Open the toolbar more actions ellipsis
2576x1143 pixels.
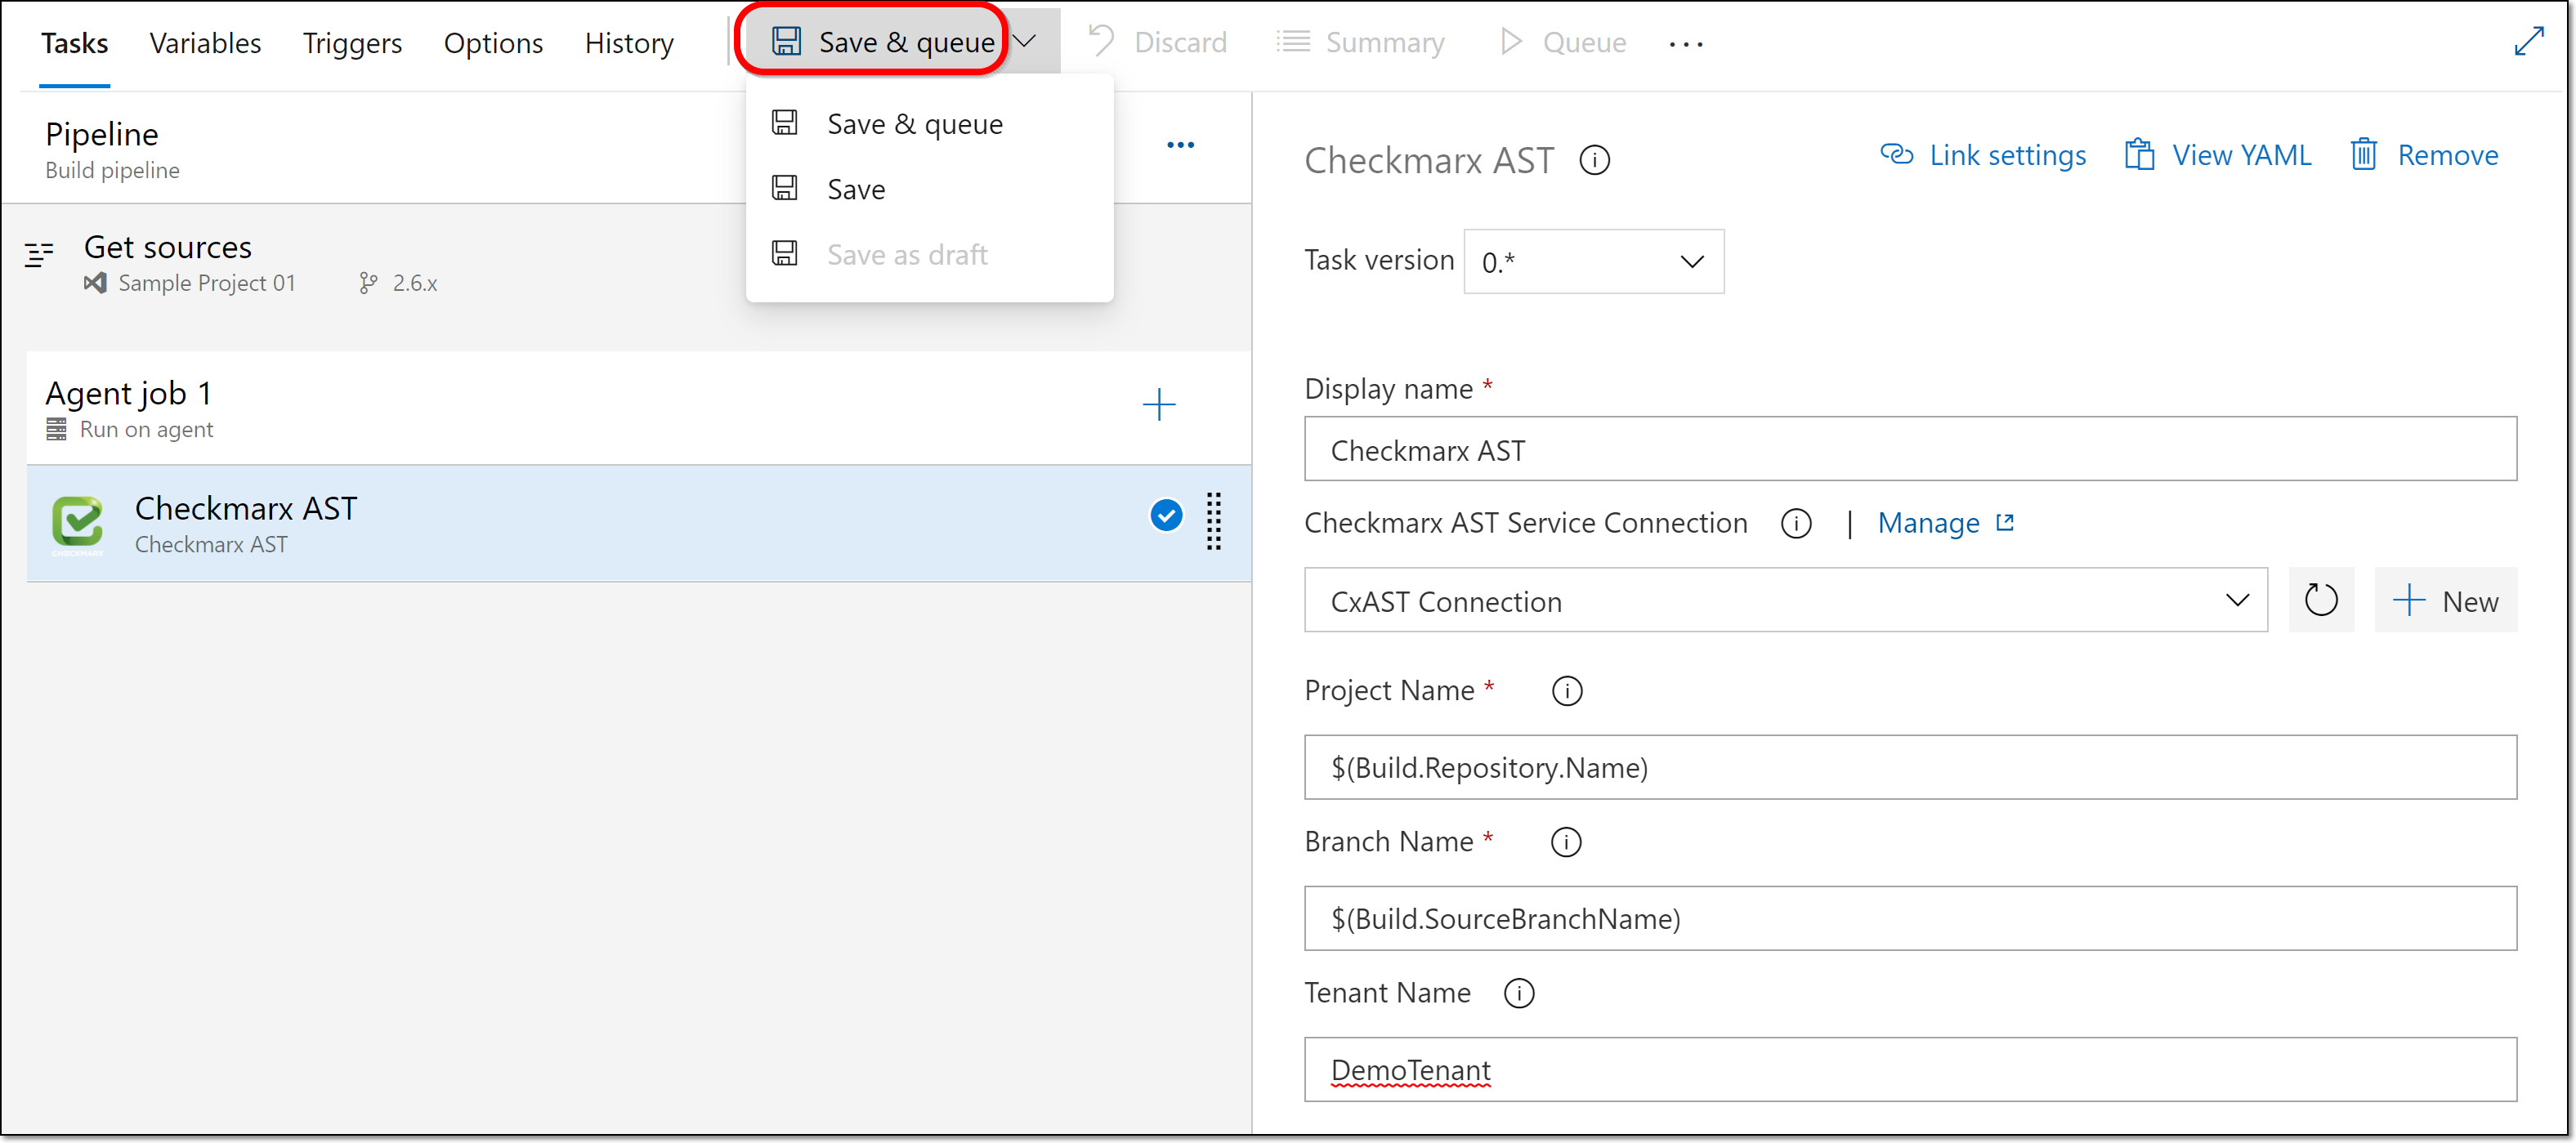point(1686,44)
